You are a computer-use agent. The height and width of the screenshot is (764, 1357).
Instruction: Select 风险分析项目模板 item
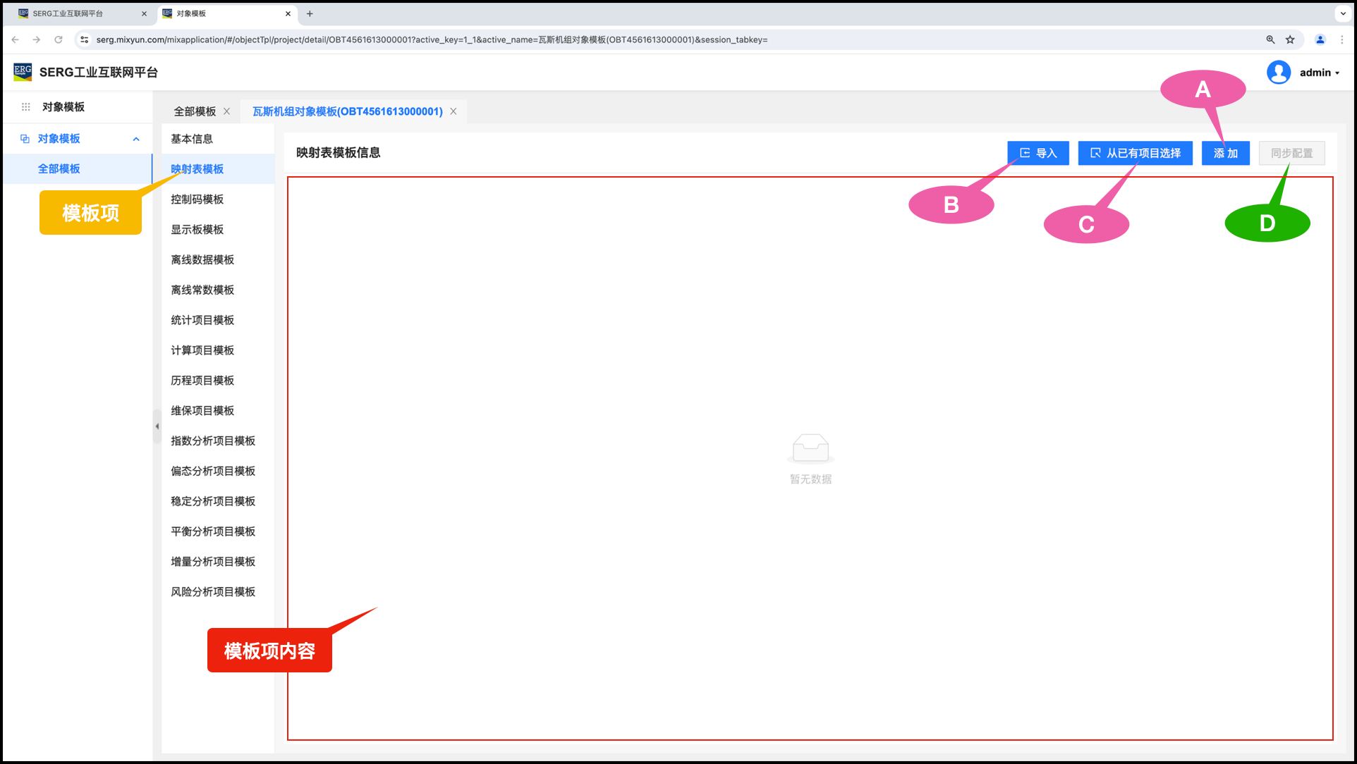213,592
